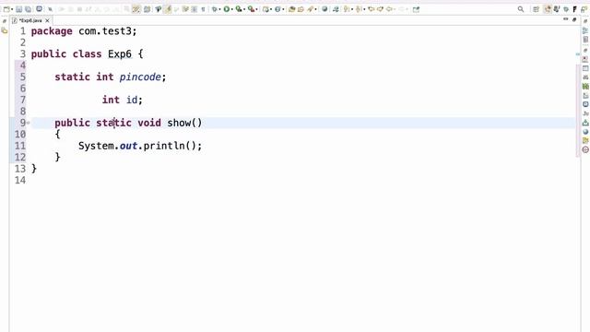The height and width of the screenshot is (332, 590).
Task: Click the toolbar icon right of navigation arrows
Action: tap(416, 10)
